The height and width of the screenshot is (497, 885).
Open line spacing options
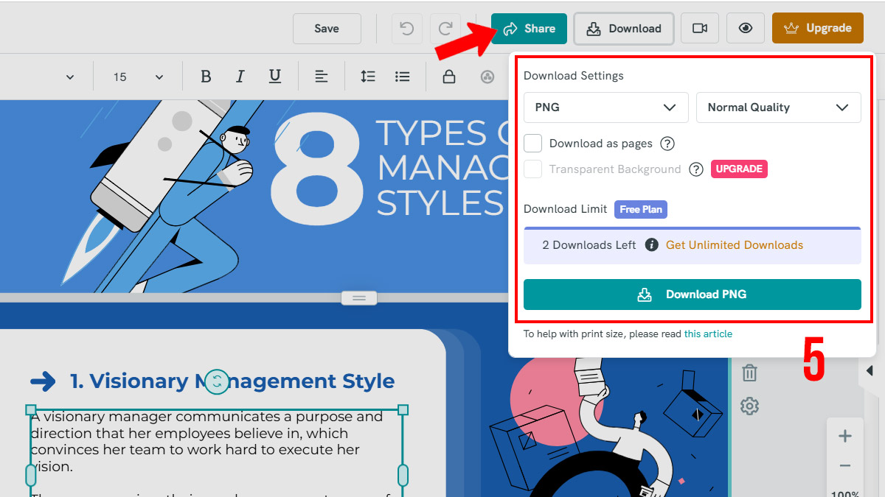click(367, 77)
